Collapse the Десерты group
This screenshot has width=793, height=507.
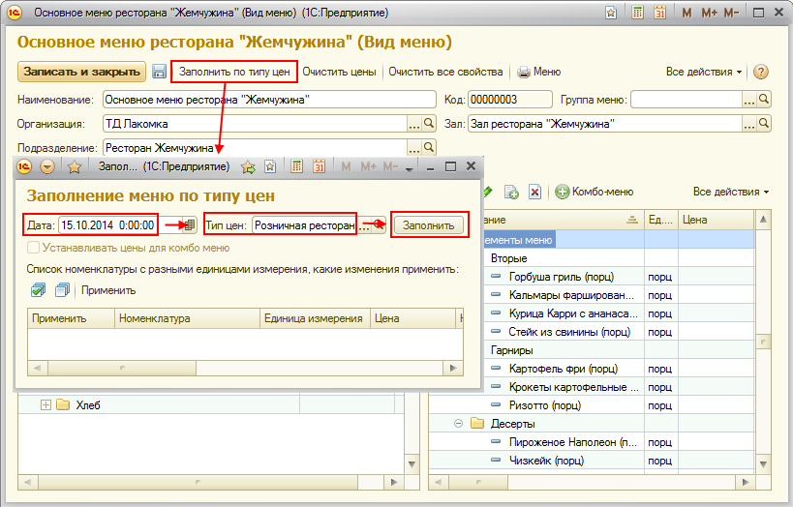(x=457, y=423)
